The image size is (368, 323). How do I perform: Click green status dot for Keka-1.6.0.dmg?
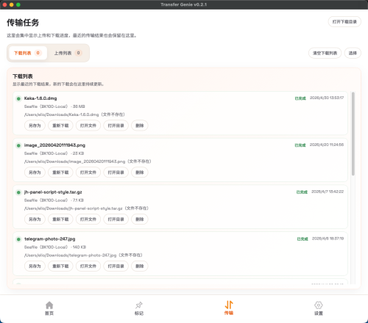18,99
